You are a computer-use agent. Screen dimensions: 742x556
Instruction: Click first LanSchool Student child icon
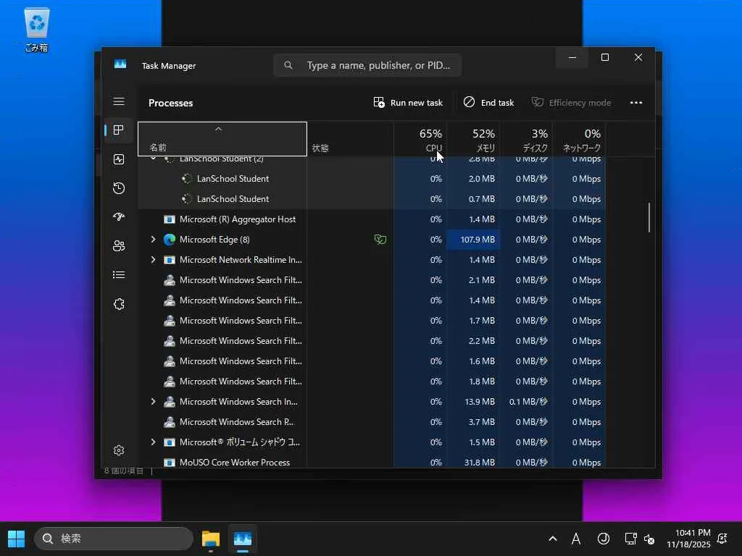click(x=187, y=179)
